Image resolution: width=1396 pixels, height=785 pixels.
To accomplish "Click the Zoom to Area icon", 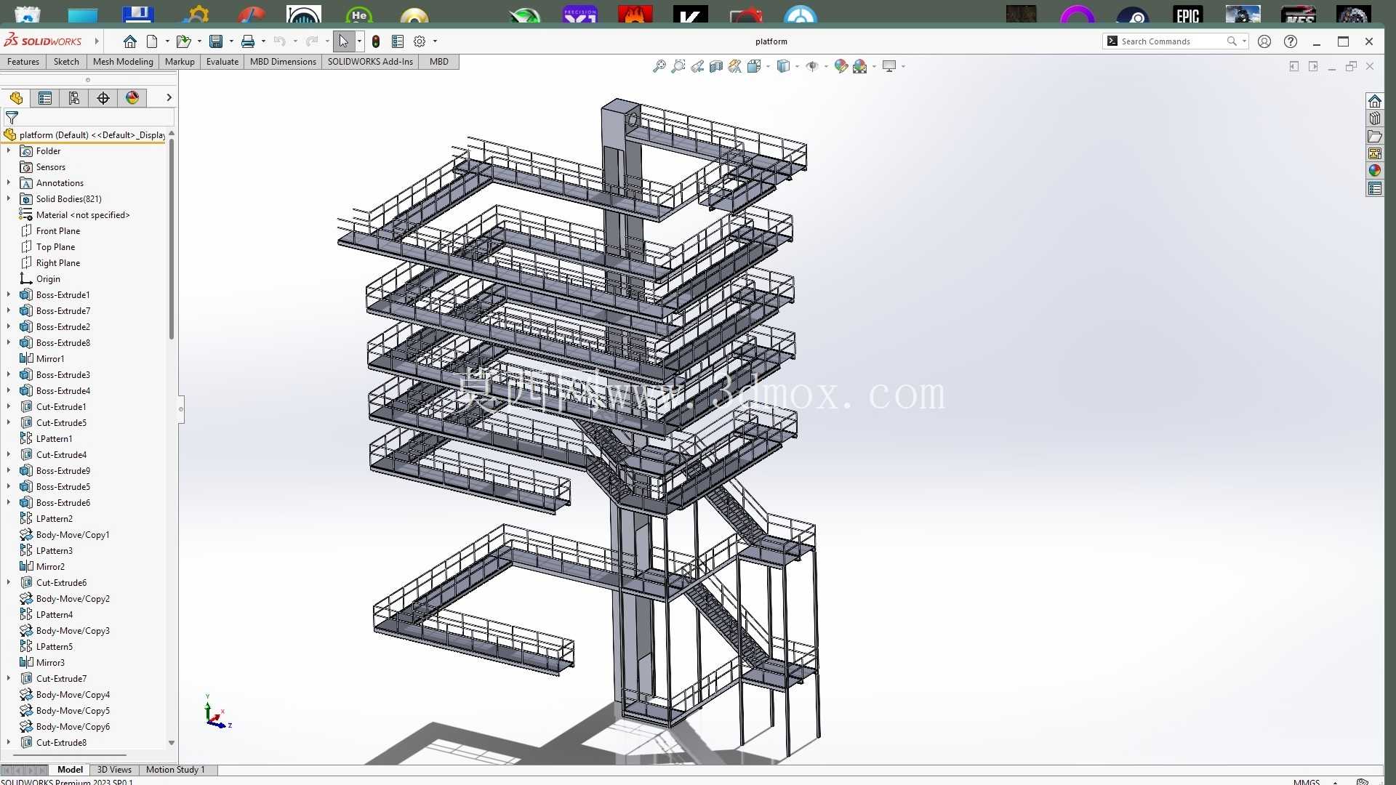I will point(678,66).
